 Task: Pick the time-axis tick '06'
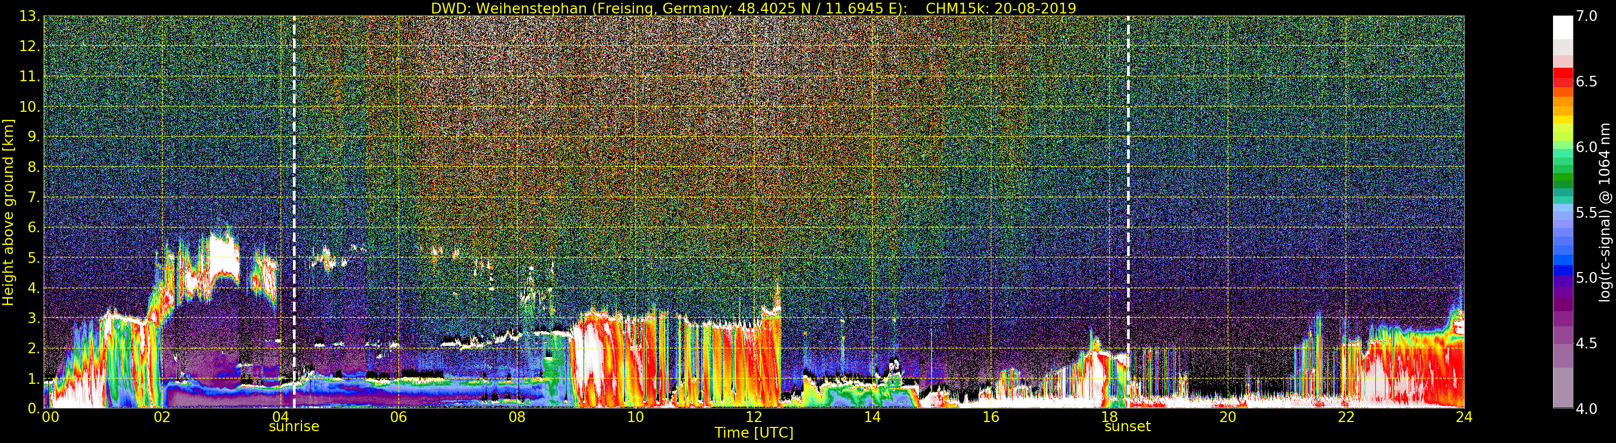[398, 417]
